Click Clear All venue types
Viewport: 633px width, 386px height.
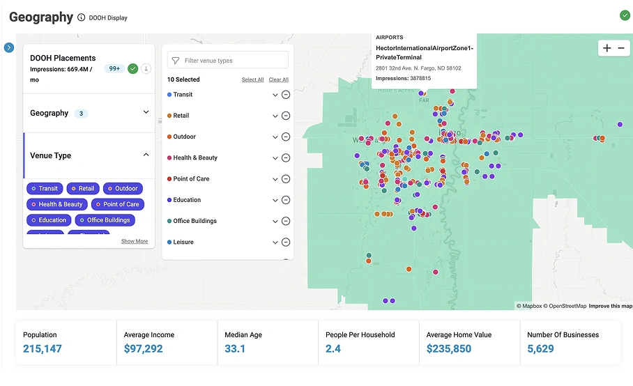279,79
